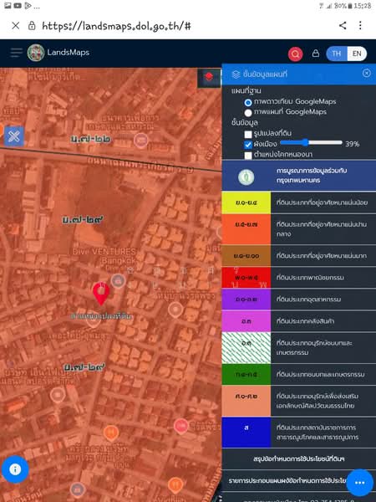376x502 pixels.
Task: Click the red location pin marker
Action: point(101,294)
